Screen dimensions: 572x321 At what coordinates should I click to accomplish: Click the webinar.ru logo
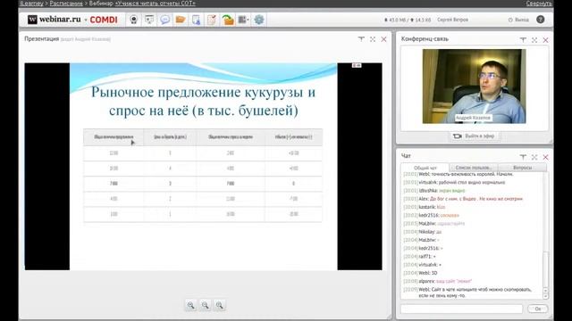tap(55, 20)
